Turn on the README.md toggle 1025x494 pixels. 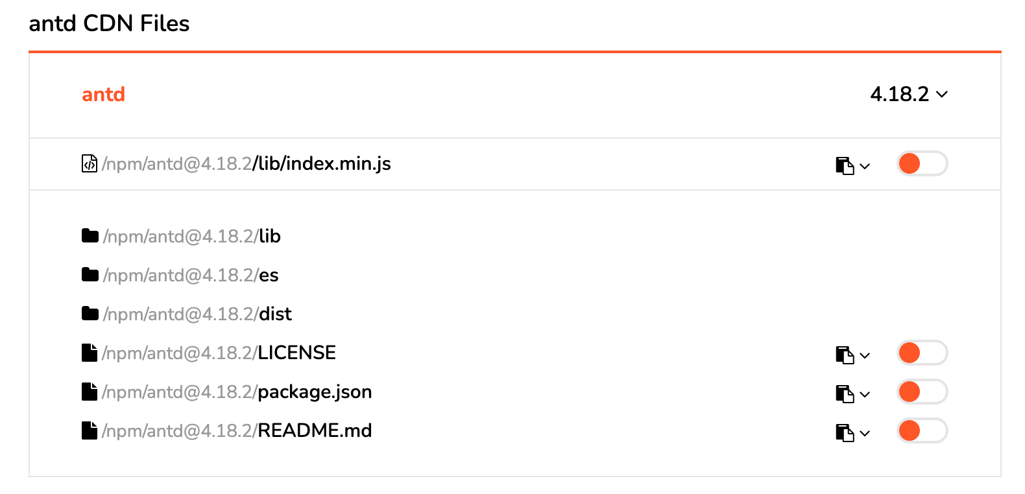[x=922, y=430]
